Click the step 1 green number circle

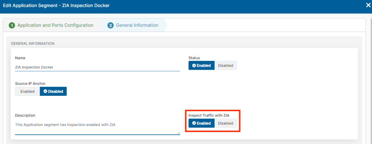pos(12,25)
